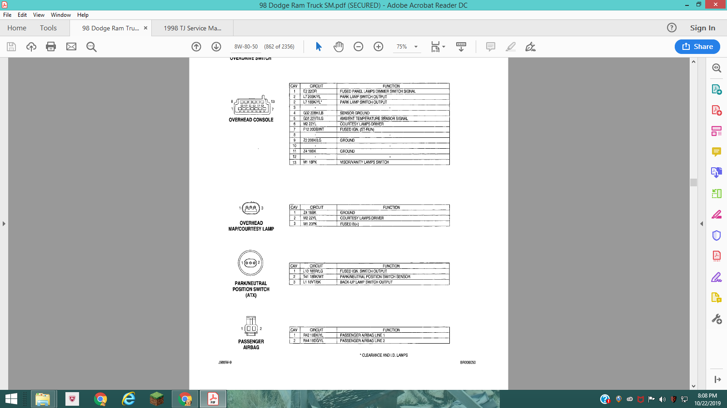Open Fill & Sign tool in right pane

point(717,277)
